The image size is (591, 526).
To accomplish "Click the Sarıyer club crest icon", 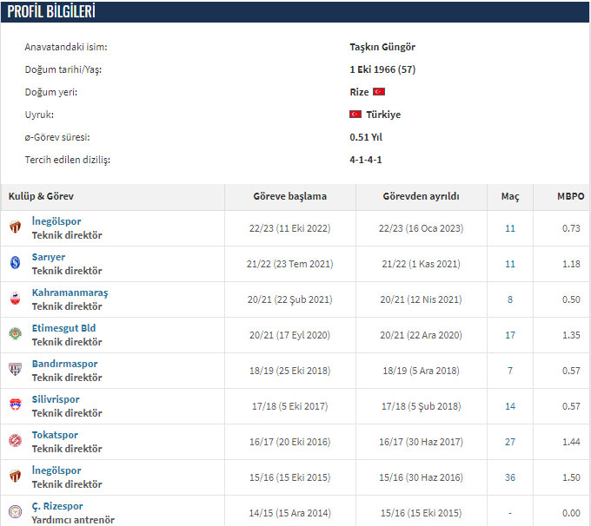I will pyautogui.click(x=15, y=263).
